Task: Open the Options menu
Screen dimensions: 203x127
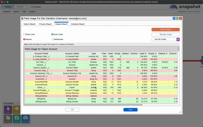Action: [16, 12]
